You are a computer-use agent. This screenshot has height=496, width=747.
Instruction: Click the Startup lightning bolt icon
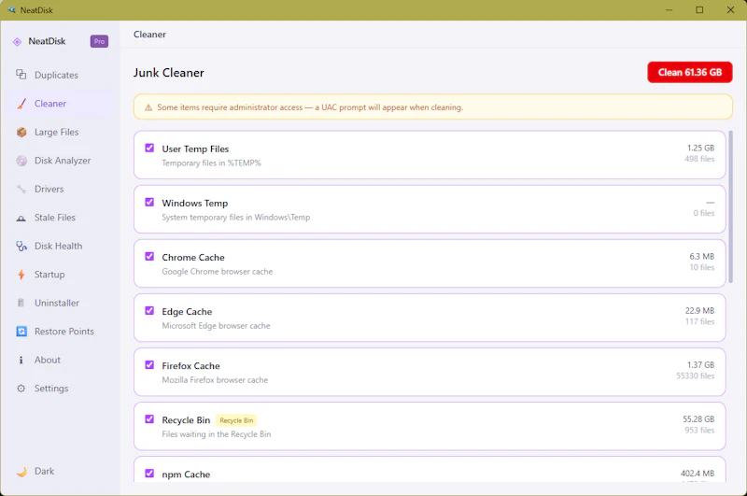pyautogui.click(x=21, y=275)
